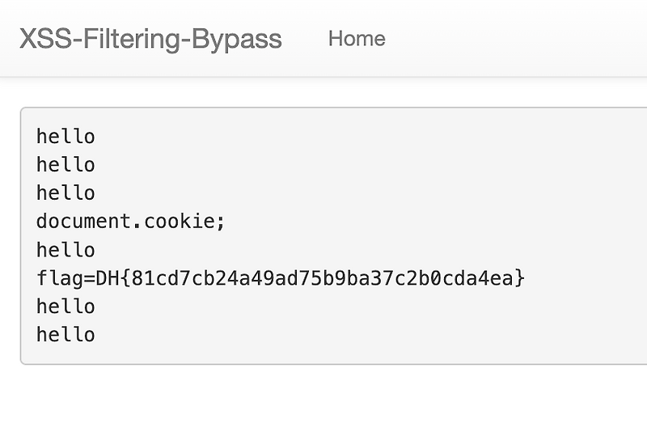Click the word Bypass in the header title
The height and width of the screenshot is (436, 647).
(237, 40)
